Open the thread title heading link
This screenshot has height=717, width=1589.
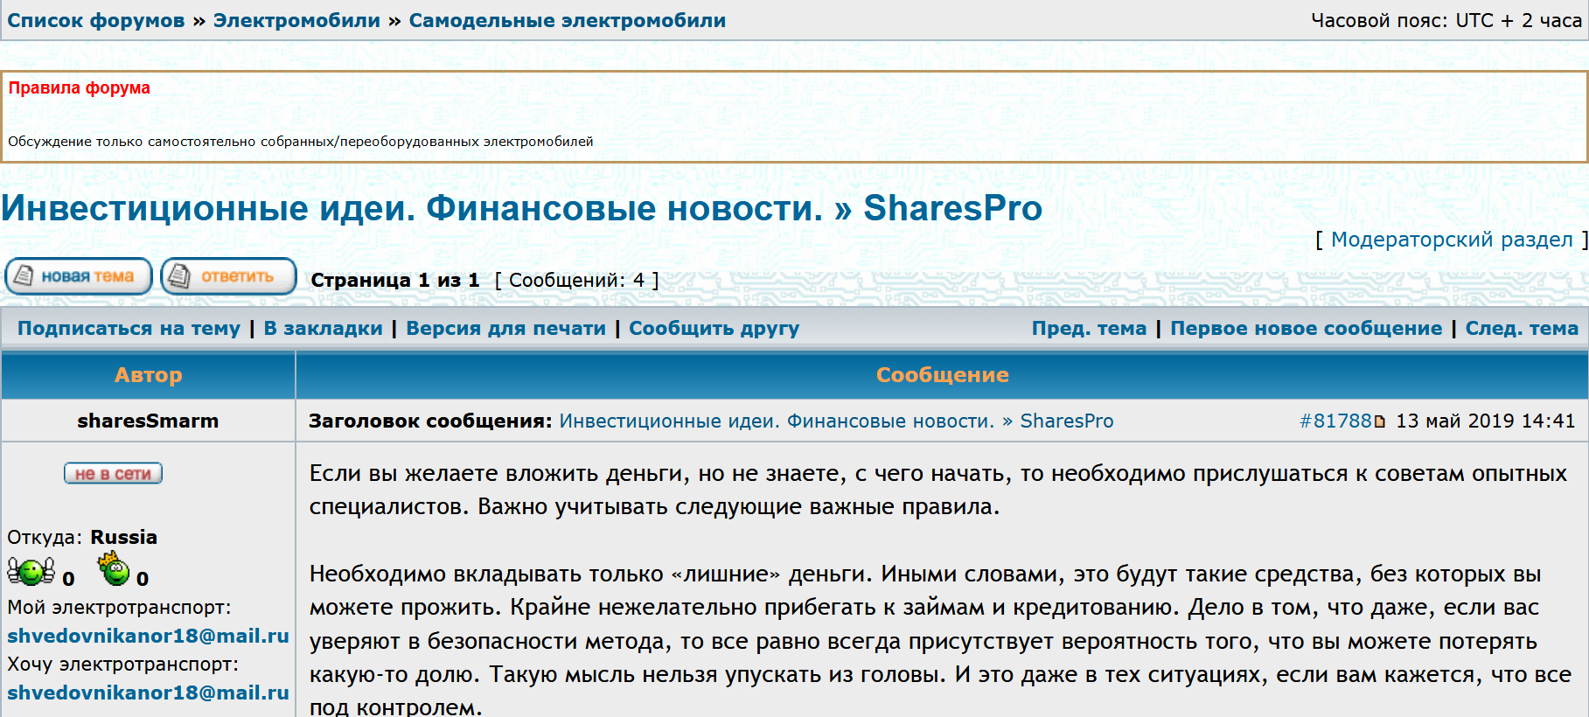[521, 208]
